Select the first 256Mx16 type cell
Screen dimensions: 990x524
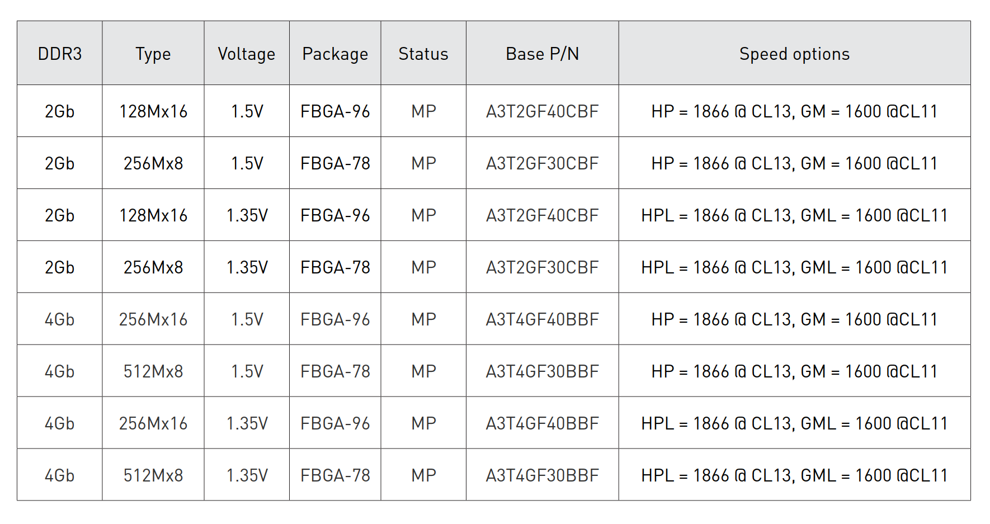coord(153,319)
